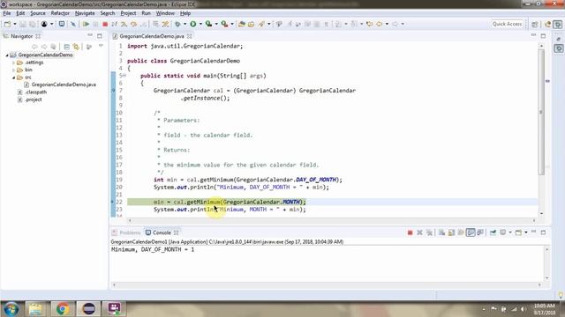Image resolution: width=565 pixels, height=317 pixels.
Task: Click Collapse All in Navigator toolbar
Action: click(67, 47)
